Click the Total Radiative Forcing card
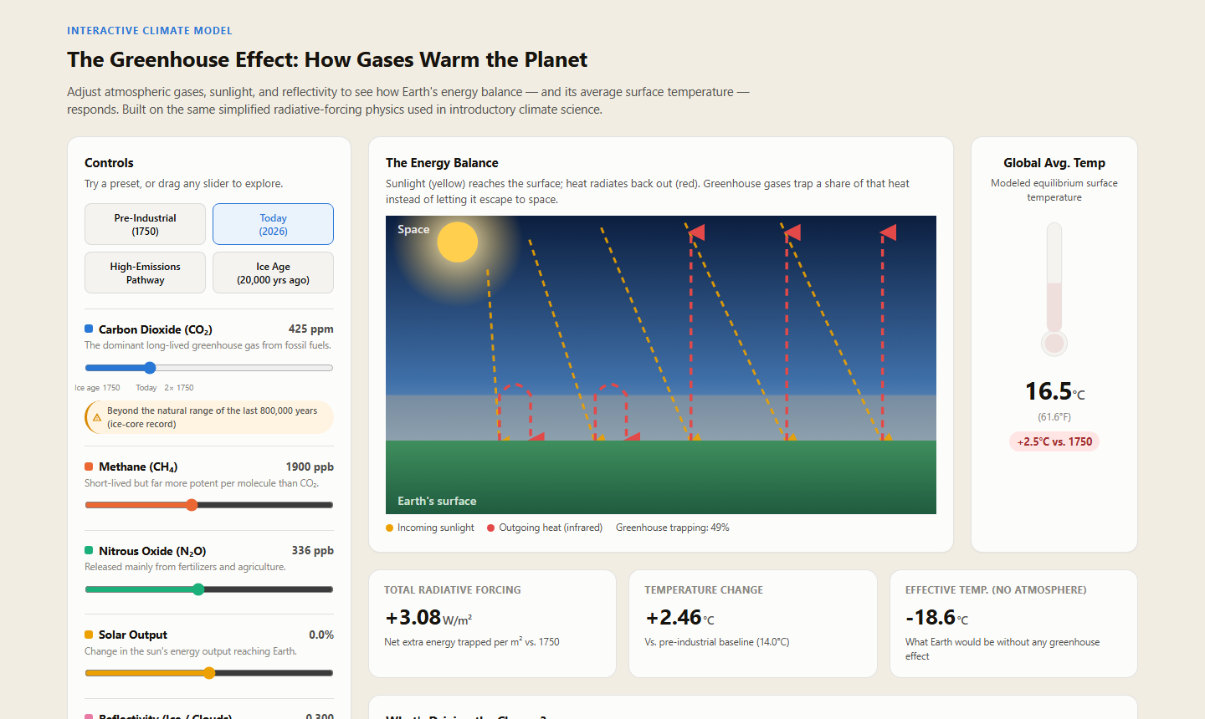 click(x=492, y=624)
